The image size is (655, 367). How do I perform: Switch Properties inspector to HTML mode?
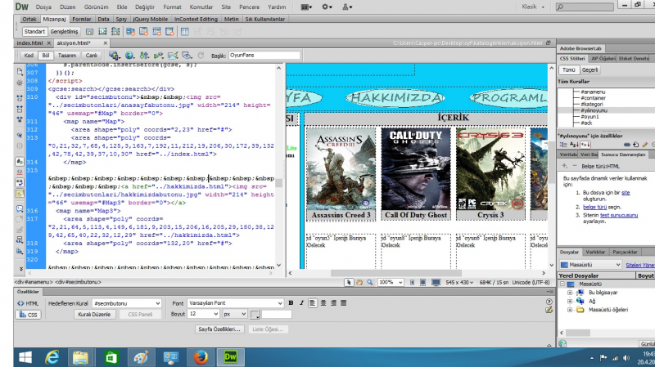[x=28, y=303]
